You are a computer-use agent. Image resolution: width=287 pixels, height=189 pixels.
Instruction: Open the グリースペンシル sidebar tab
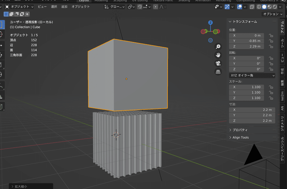point(282,149)
